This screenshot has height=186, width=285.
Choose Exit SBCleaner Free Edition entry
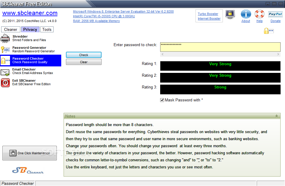click(x=31, y=82)
